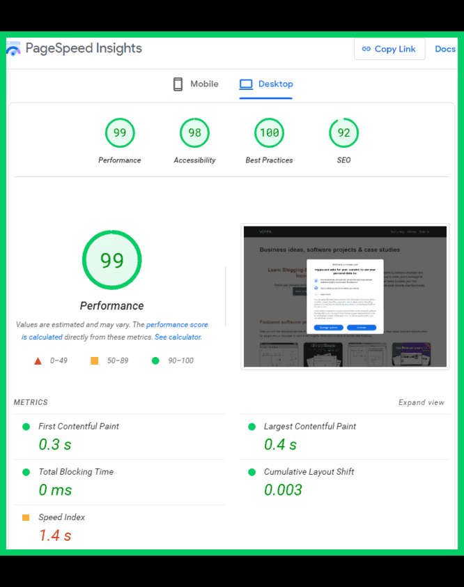Switch to the Mobile tab
Screen dimensions: 464x587
pos(196,84)
